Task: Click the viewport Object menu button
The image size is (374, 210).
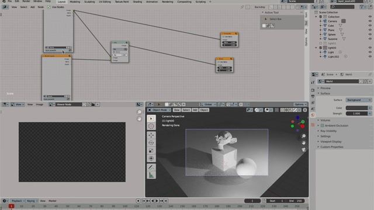Action: [x=204, y=110]
